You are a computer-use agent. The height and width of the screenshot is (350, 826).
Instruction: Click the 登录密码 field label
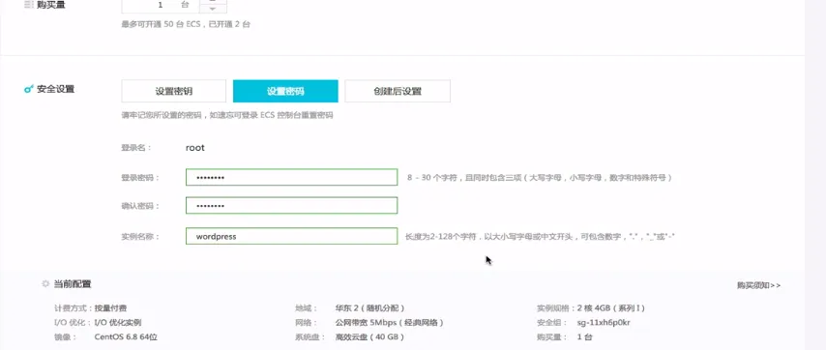tap(140, 178)
